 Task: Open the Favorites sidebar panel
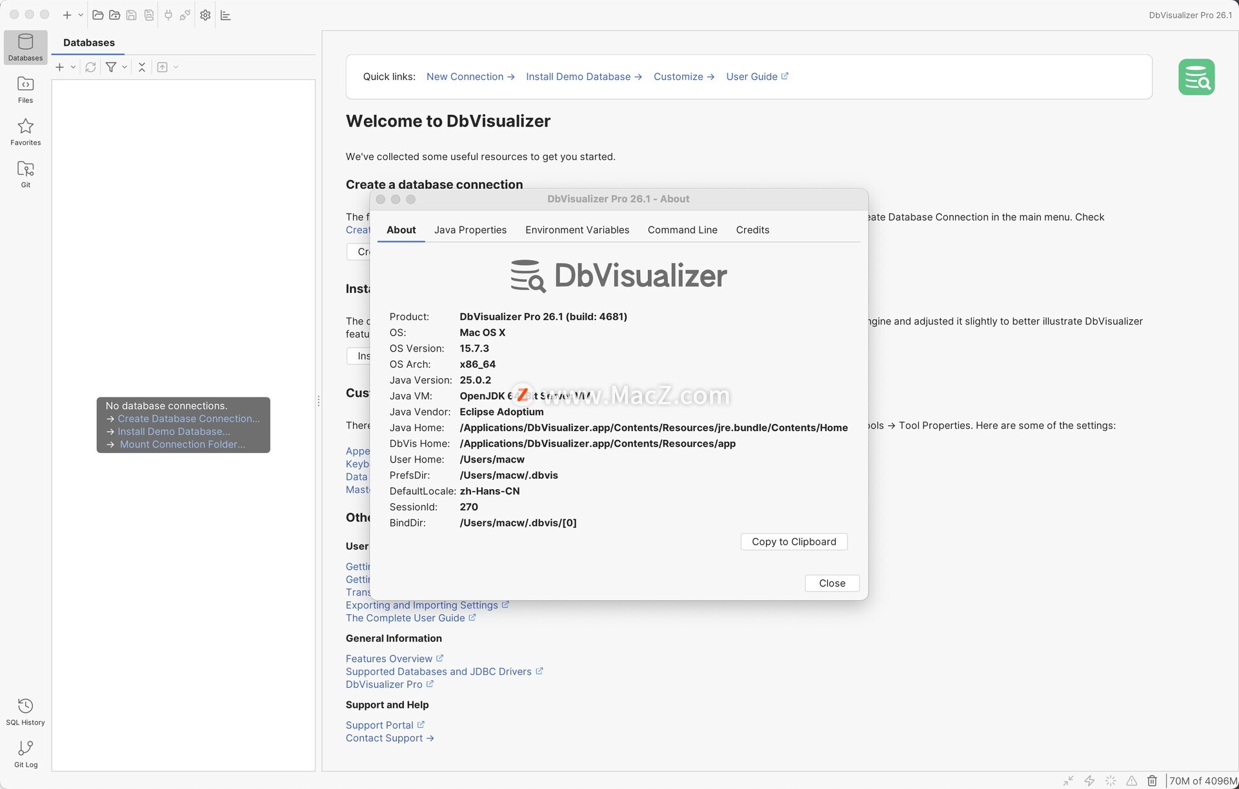pos(25,132)
